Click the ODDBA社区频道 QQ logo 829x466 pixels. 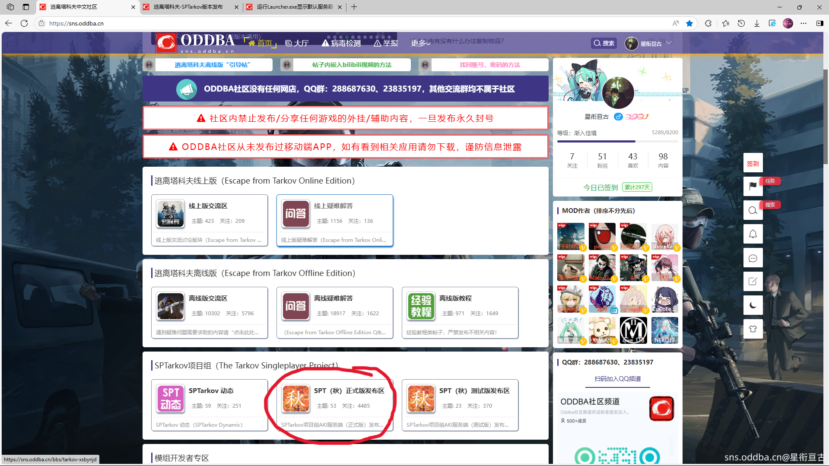point(661,409)
